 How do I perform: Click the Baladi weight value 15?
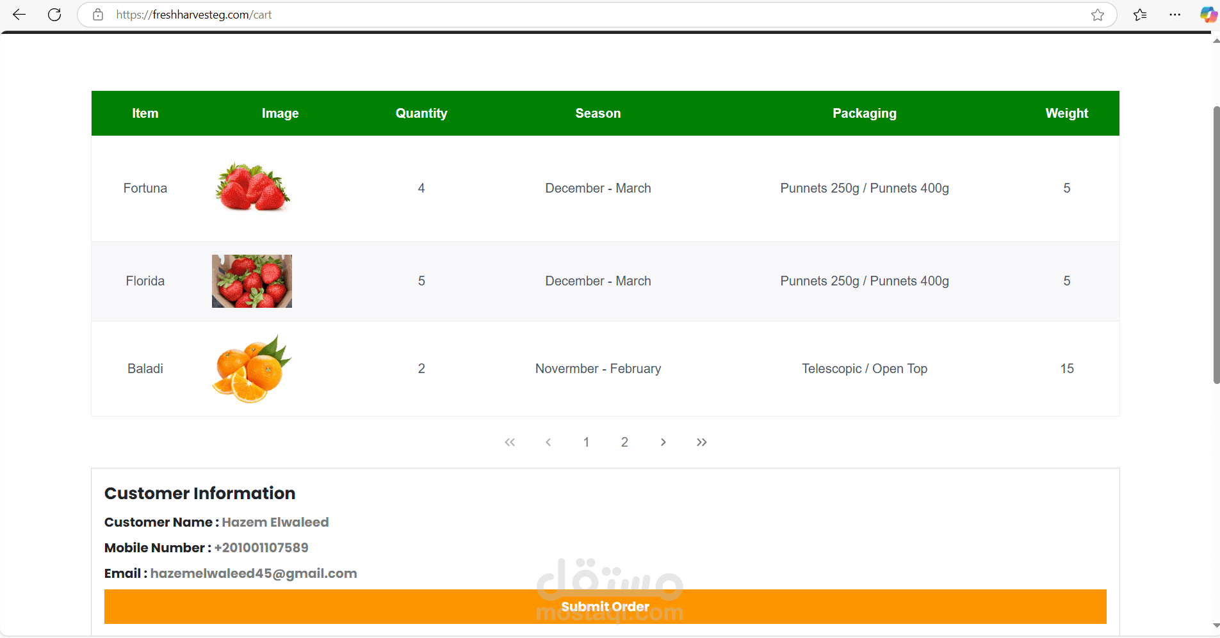[1067, 369]
